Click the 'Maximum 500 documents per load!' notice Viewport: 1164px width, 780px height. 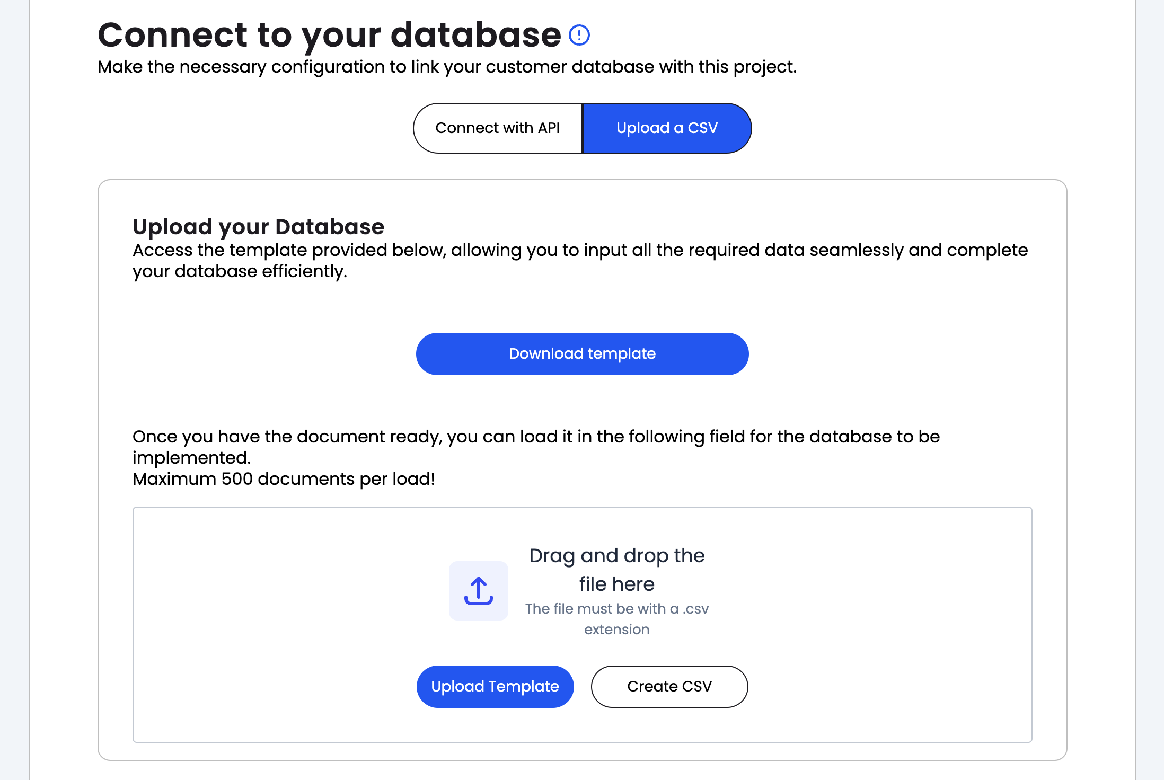(x=284, y=479)
